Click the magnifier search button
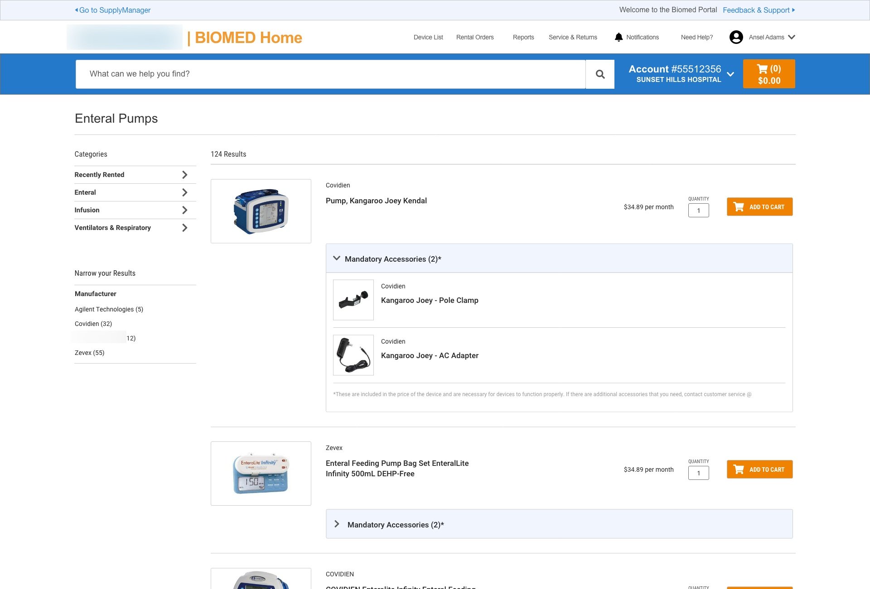This screenshot has width=870, height=589. pos(600,74)
